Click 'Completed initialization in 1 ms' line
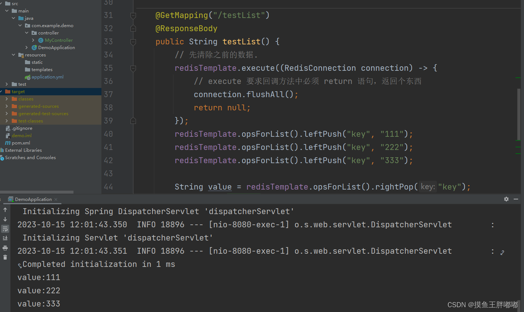524x312 pixels. pyautogui.click(x=99, y=264)
